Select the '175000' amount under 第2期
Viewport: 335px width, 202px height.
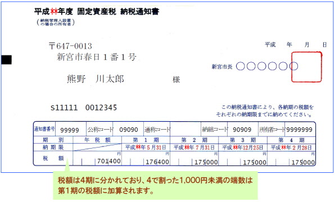(206, 162)
